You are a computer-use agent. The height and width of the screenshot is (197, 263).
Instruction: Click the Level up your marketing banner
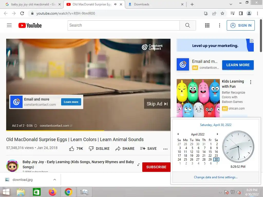pyautogui.click(x=215, y=45)
